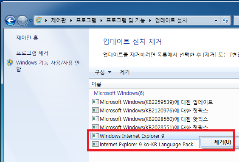Open Windows 기능 사용/사용 안 함 link
The width and height of the screenshot is (239, 162).
tap(48, 66)
